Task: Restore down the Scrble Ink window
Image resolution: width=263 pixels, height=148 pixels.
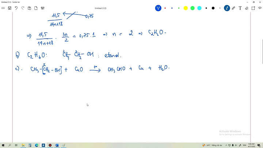Action: coord(254,2)
